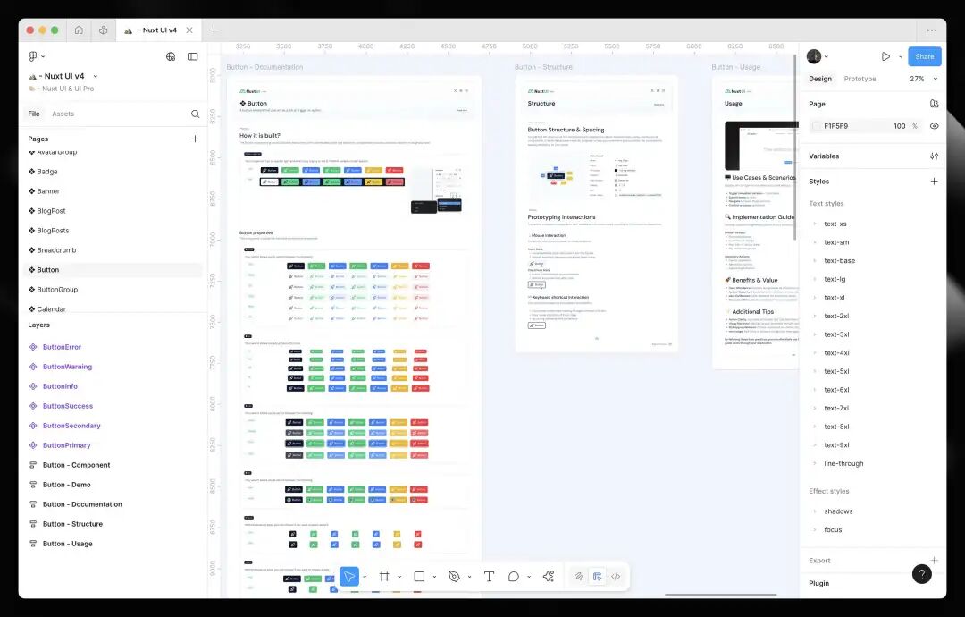Select the 'Button - Documentation' frame label on canvas

pyautogui.click(x=264, y=67)
